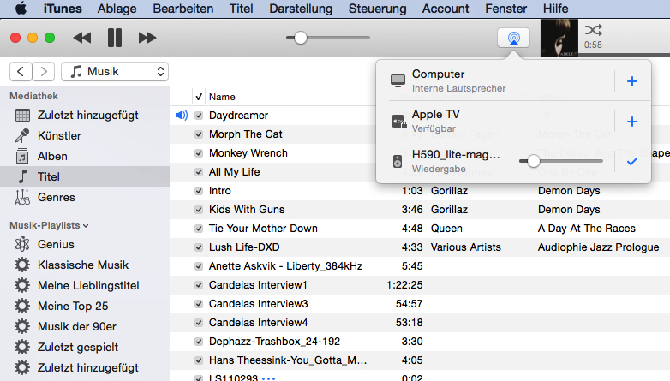
Task: Open the Alben library view
Action: pos(85,157)
